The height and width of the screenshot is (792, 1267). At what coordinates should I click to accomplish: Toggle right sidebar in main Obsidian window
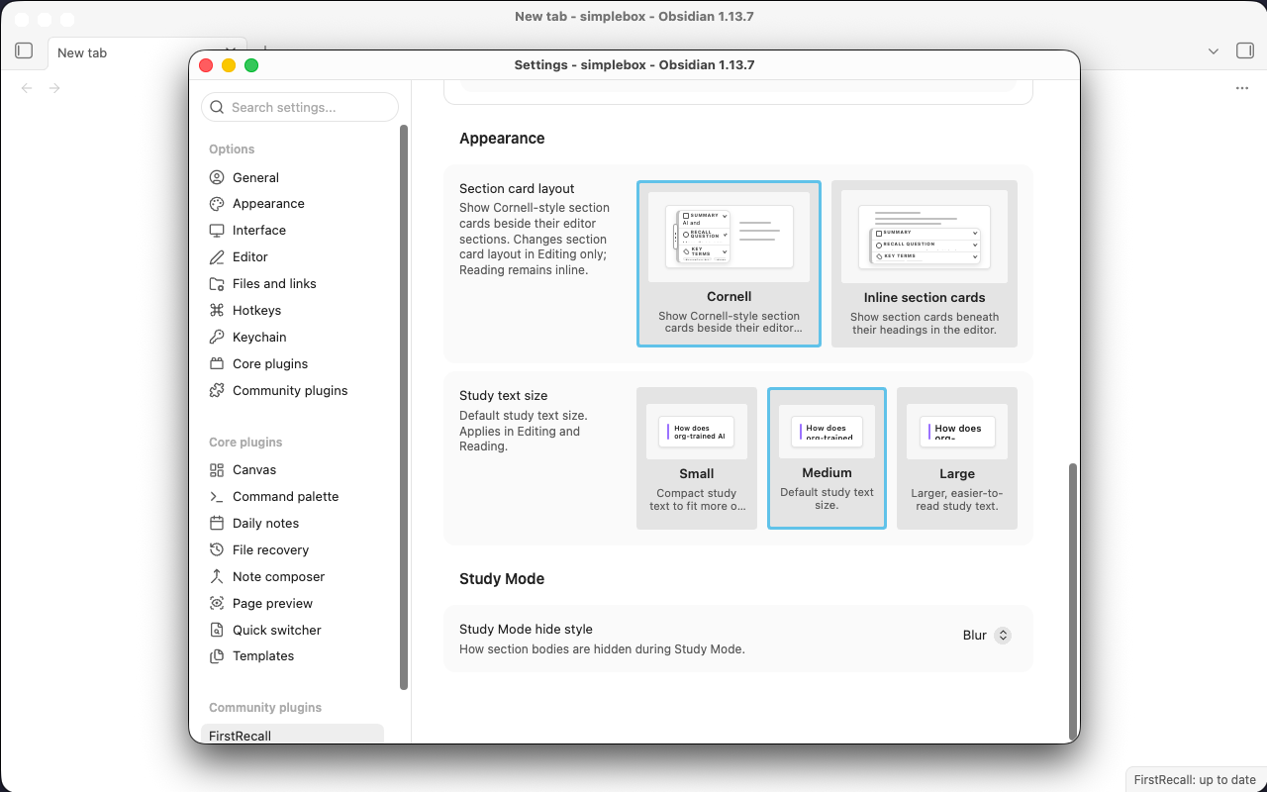1245,50
